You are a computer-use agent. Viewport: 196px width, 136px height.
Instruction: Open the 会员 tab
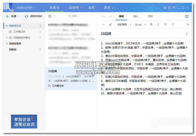coord(91,8)
